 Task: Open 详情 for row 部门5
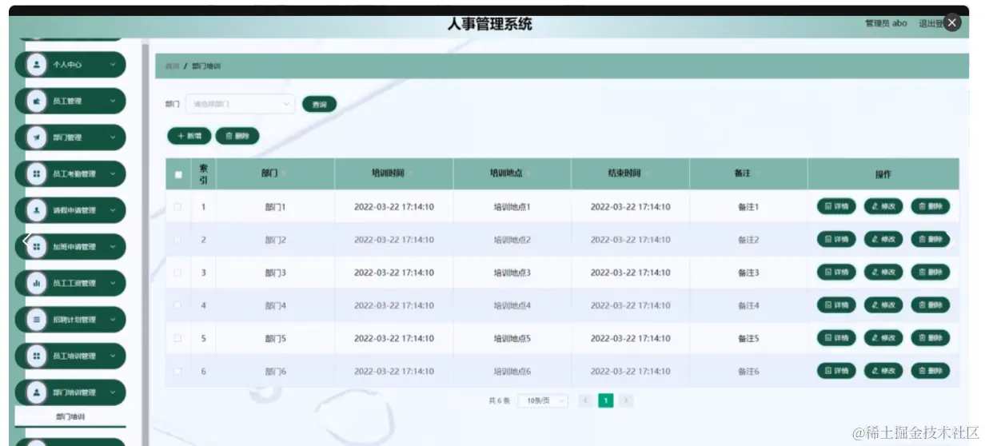click(x=836, y=338)
